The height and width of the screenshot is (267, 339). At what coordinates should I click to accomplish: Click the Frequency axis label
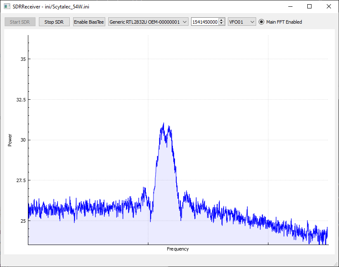(178, 249)
